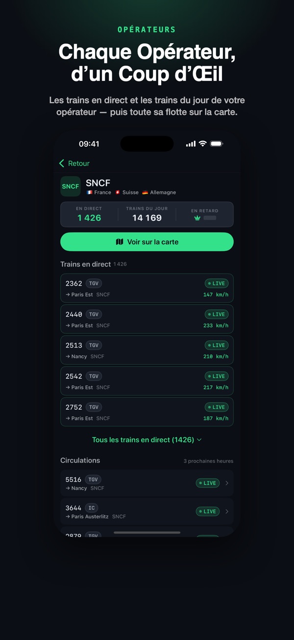294x640 pixels.
Task: Tap the Suisse flag icon
Action: point(118,192)
